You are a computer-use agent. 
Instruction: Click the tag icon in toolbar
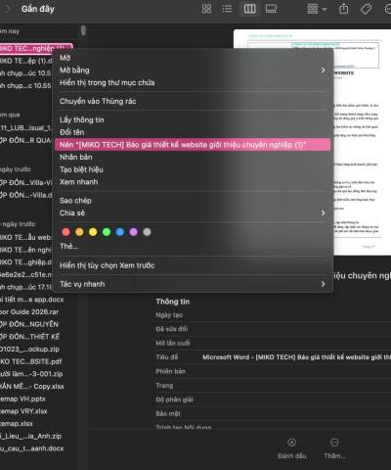[x=366, y=9]
